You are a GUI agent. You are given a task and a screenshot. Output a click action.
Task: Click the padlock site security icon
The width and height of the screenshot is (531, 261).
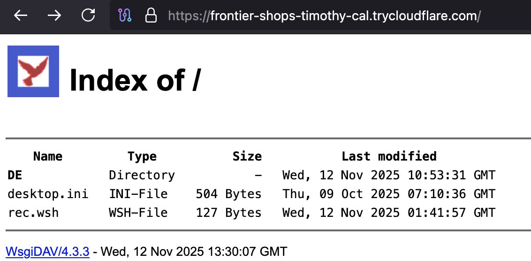point(151,16)
